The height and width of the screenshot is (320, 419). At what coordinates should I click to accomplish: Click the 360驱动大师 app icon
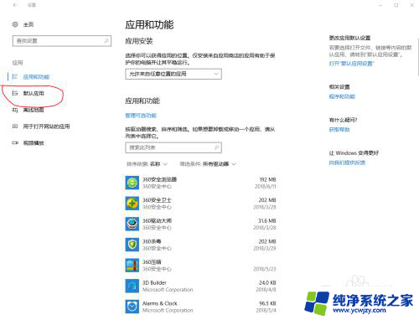tap(132, 224)
